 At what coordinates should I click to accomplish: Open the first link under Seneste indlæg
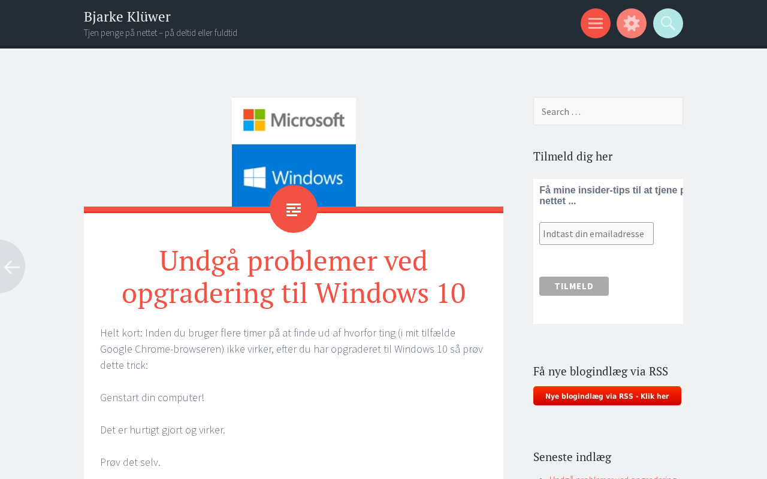click(613, 477)
